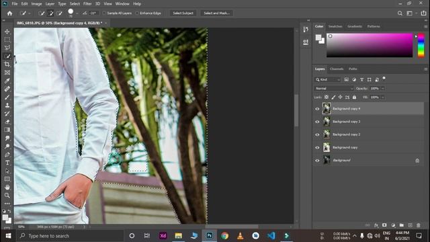Click the Home icon in options bar
Image resolution: width=430 pixels, height=242 pixels.
[9, 13]
